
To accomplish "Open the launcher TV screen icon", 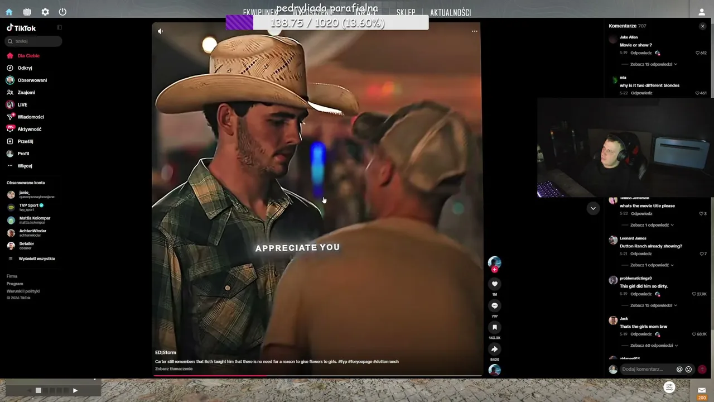I will pos(27,12).
